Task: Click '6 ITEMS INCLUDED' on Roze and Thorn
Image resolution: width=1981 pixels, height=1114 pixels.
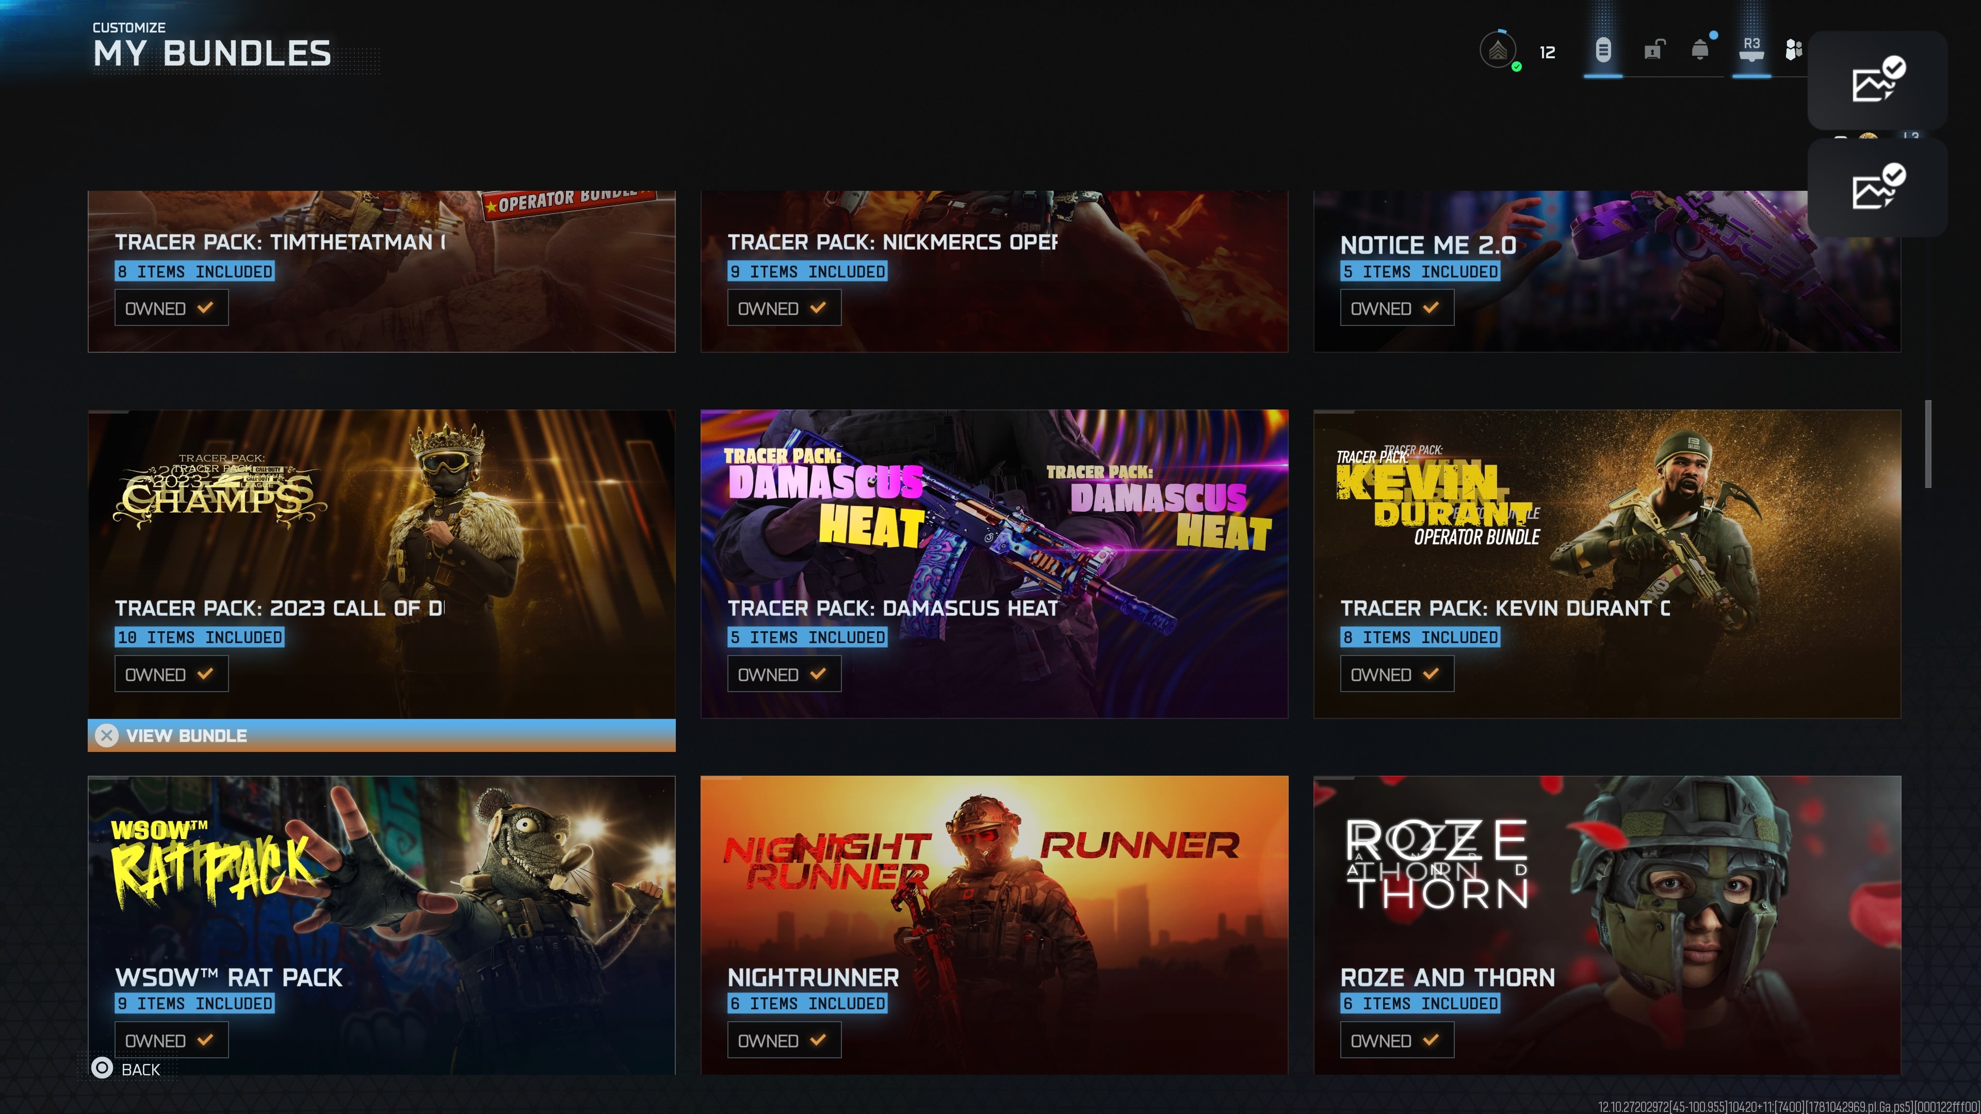Action: [x=1420, y=1003]
